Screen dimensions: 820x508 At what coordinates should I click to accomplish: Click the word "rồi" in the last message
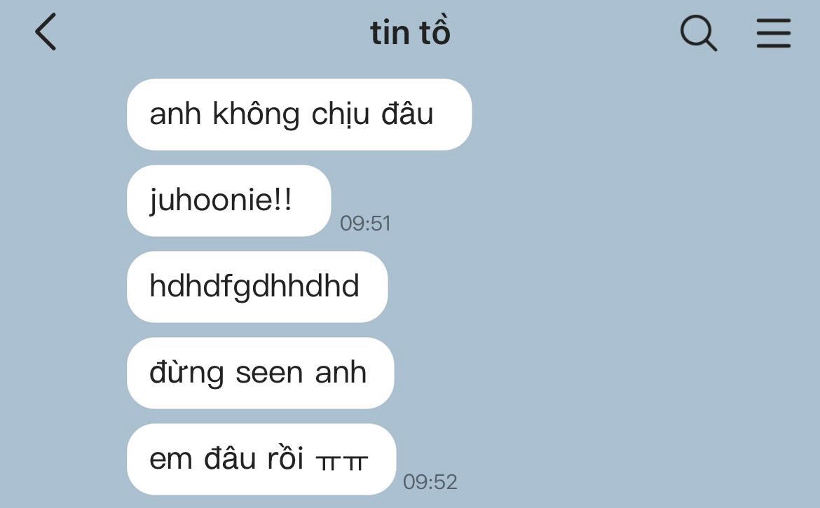point(285,458)
